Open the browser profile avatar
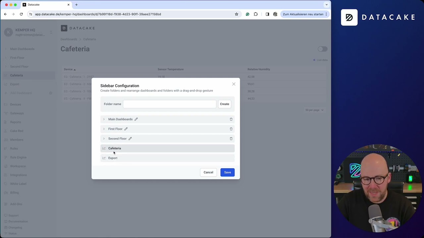Screen dimensions: 424x238 point(275,14)
